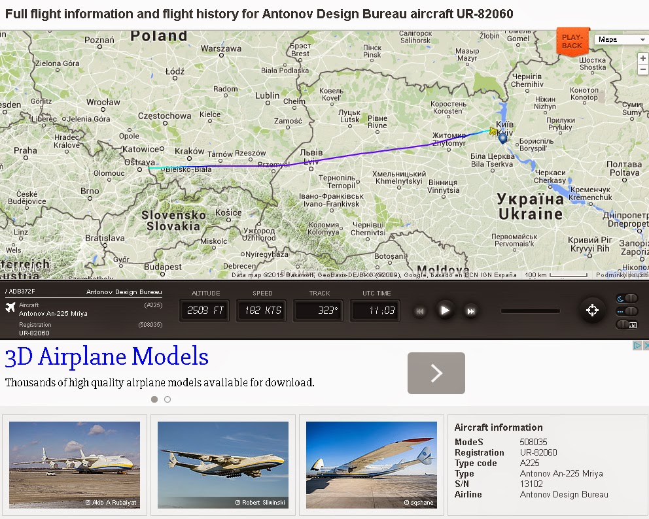Image resolution: width=649 pixels, height=519 pixels.
Task: Open the An-225 photo by Akib A Rubaiyat
Action: 75,465
